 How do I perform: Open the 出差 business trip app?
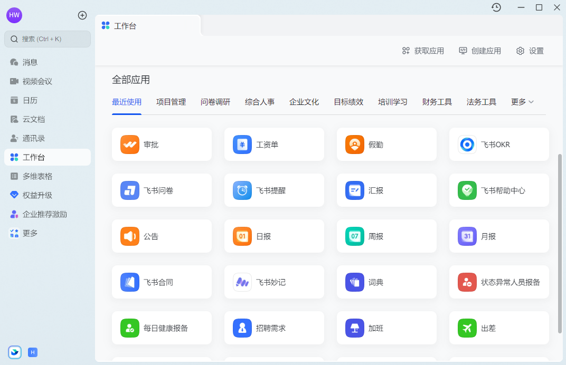point(498,328)
